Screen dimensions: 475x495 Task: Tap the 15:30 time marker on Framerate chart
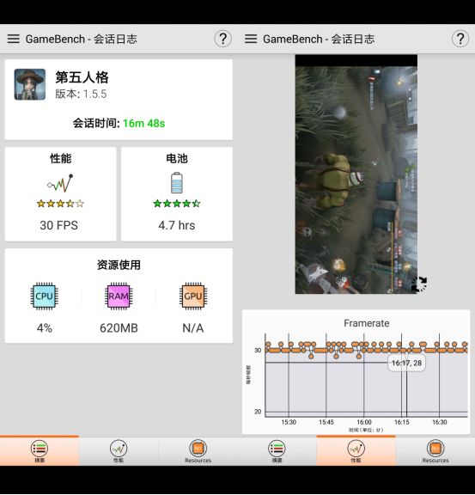289,422
